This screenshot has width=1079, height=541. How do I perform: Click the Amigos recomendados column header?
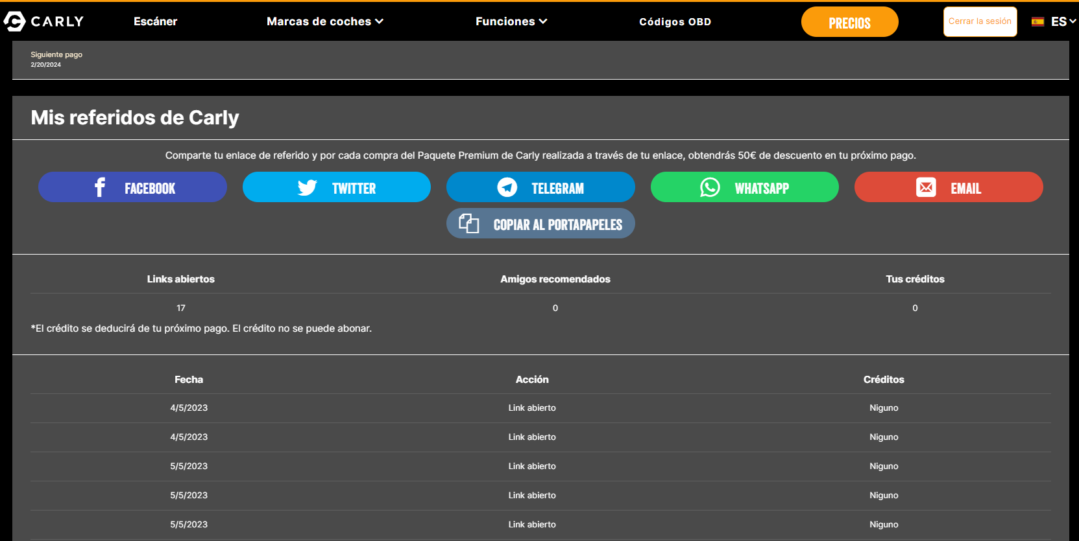coord(555,279)
